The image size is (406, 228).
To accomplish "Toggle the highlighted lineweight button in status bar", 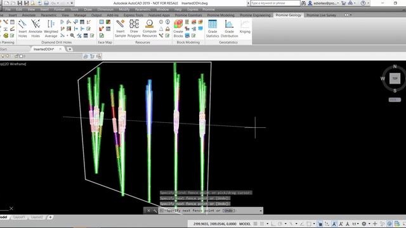I will click(x=320, y=224).
